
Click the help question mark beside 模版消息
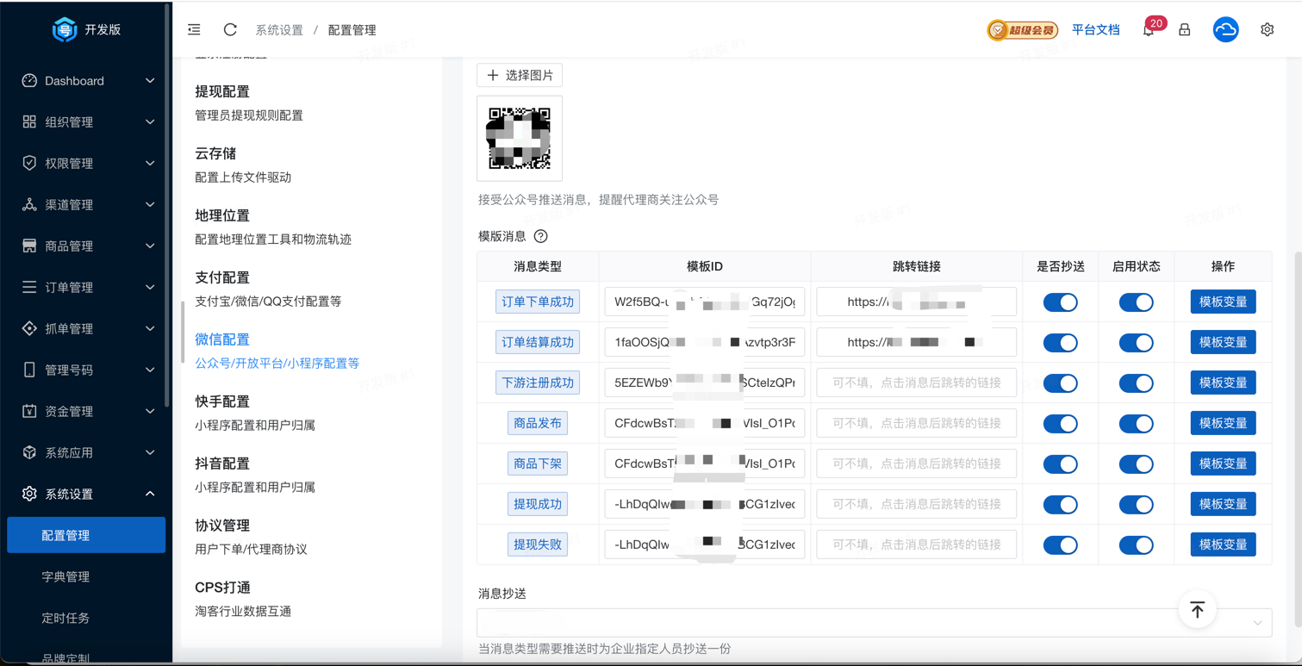540,236
